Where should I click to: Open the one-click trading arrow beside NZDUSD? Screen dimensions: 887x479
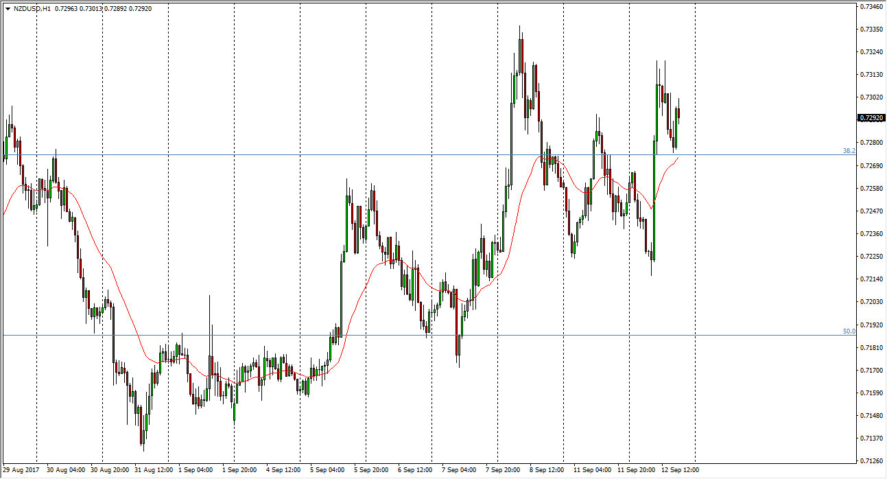pos(7,9)
